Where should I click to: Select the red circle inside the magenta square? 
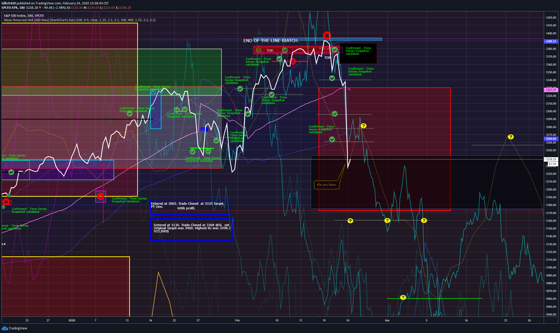[x=100, y=196]
